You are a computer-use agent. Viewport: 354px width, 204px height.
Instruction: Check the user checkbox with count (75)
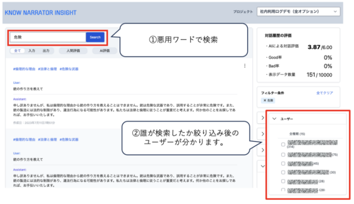283,154
